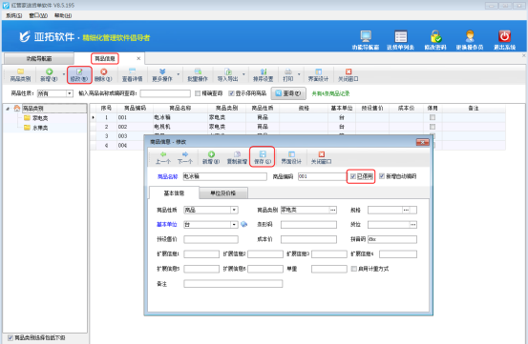Click the 关闭窗口 button in dialog toolbar

click(x=321, y=157)
